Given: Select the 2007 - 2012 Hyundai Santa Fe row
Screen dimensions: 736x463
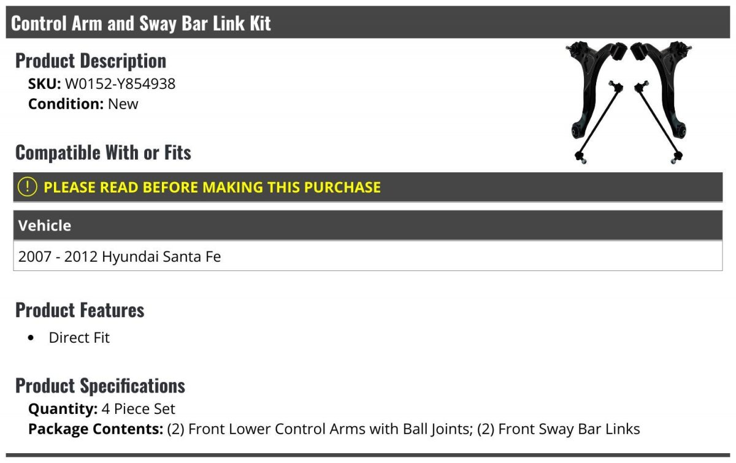Looking at the screenshot, I should 368,256.
